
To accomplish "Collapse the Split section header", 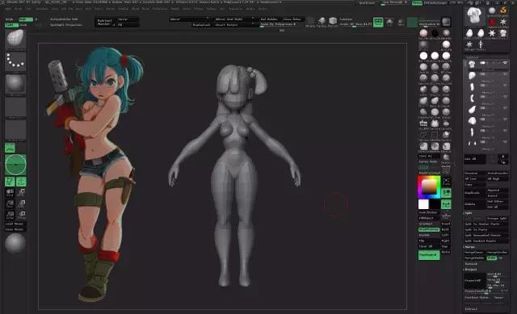I will pyautogui.click(x=469, y=213).
